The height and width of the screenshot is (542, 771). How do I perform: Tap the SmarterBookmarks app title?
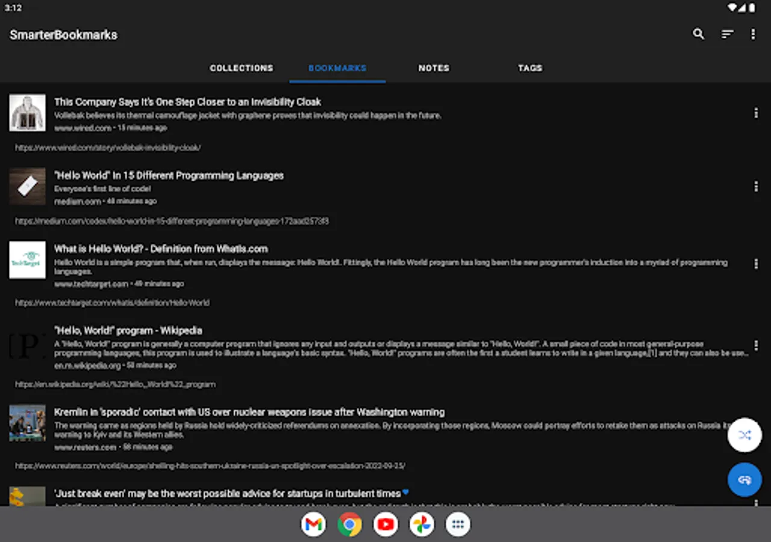(63, 35)
